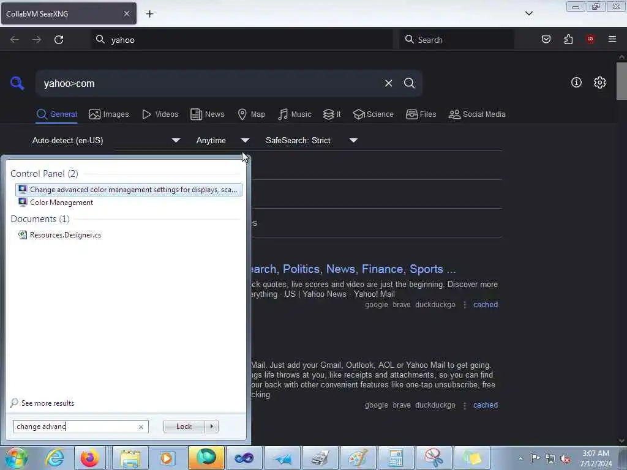Expand the shutdown options arrow beside Lock
This screenshot has height=470, width=627.
211,427
